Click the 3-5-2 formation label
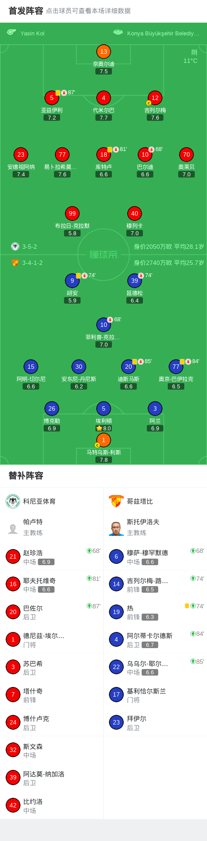The image size is (207, 841). pyautogui.click(x=30, y=247)
